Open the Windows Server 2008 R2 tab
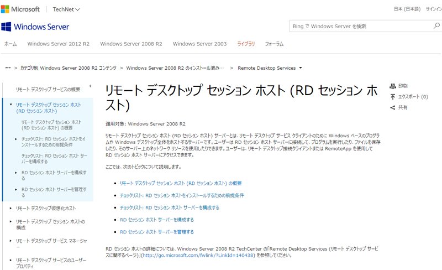The height and width of the screenshot is (270, 442). pos(131,44)
